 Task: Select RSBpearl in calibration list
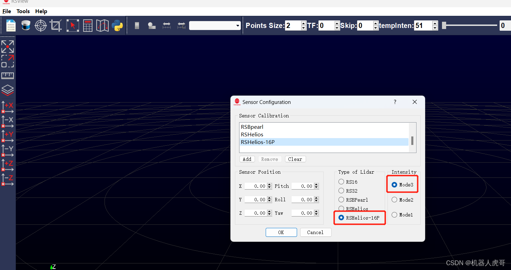pos(324,127)
